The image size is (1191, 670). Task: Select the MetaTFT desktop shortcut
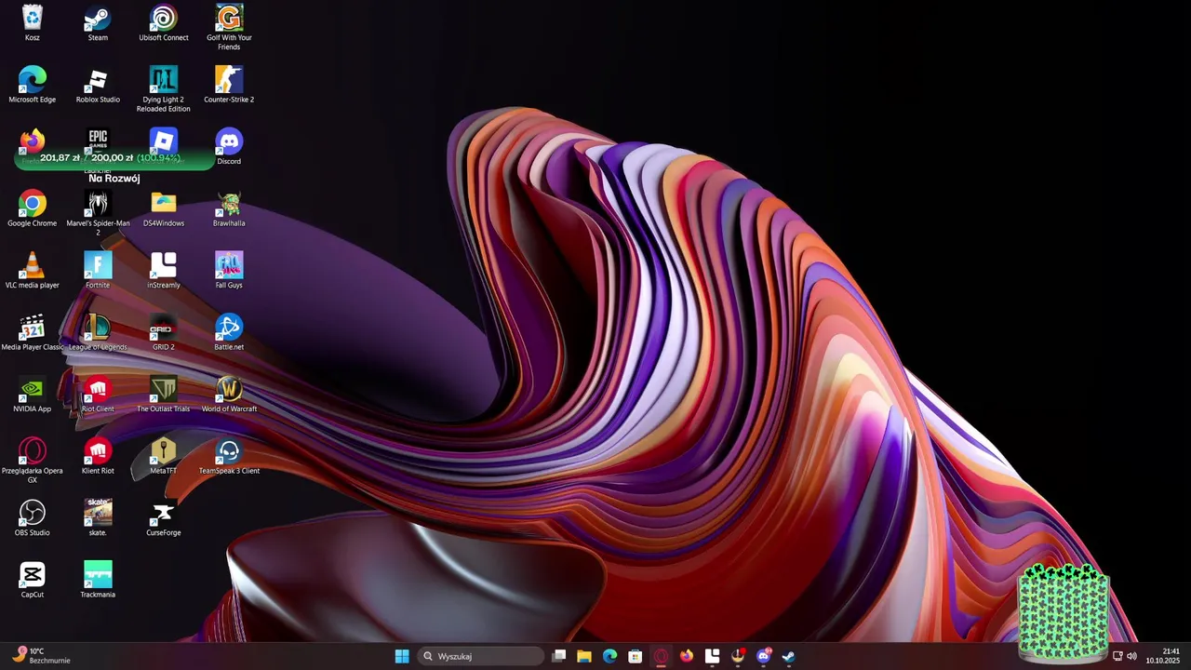164,457
